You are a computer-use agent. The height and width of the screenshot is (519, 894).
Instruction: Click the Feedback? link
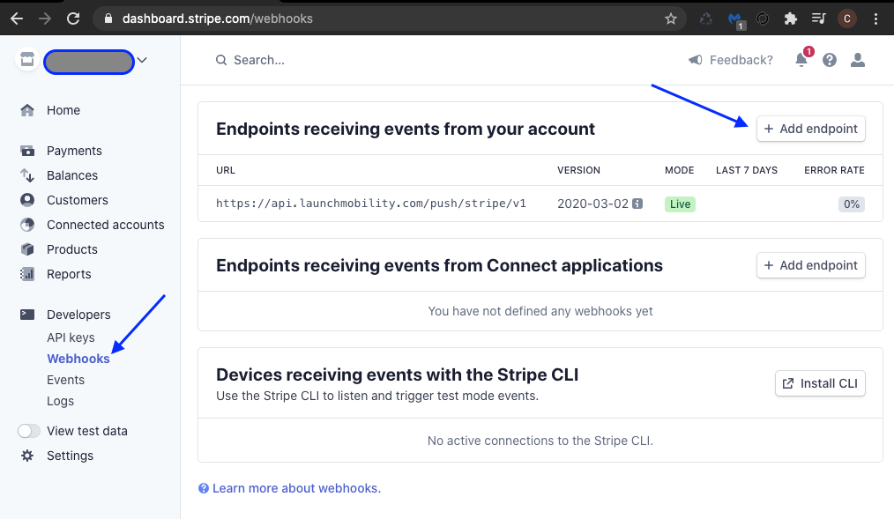(741, 60)
